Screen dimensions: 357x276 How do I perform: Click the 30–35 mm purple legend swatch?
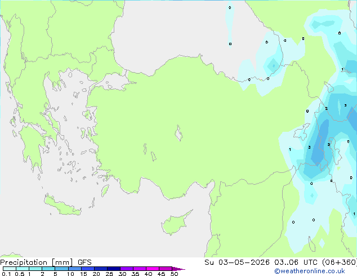[x=127, y=269]
